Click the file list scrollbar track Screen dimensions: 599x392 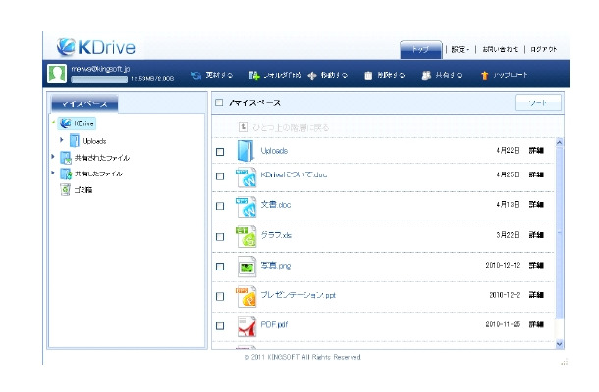tap(560, 244)
